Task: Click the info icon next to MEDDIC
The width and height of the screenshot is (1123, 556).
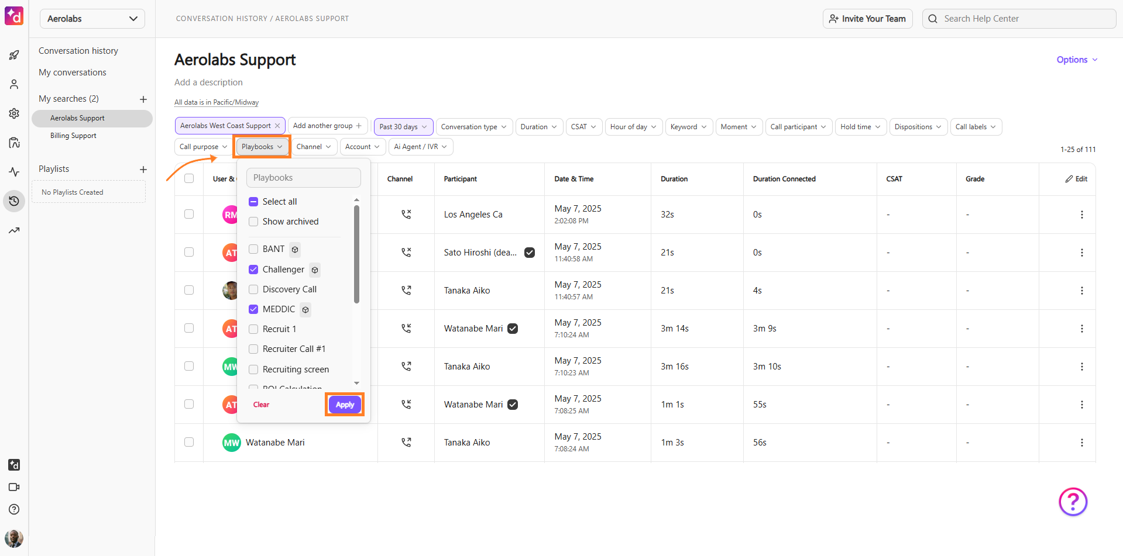Action: pyautogui.click(x=305, y=310)
